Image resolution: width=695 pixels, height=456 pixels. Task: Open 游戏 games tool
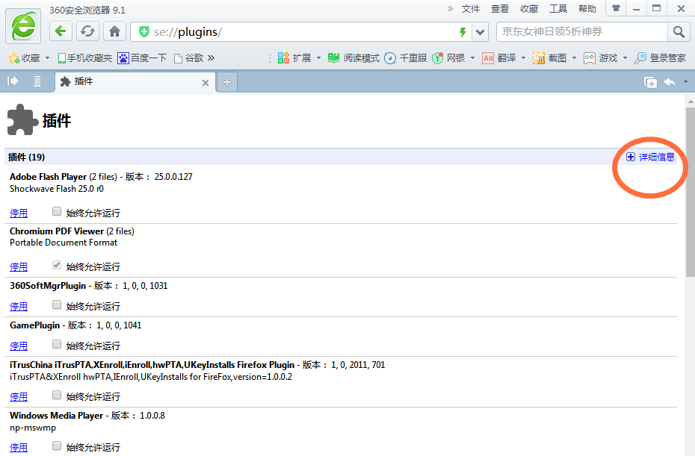[x=601, y=58]
